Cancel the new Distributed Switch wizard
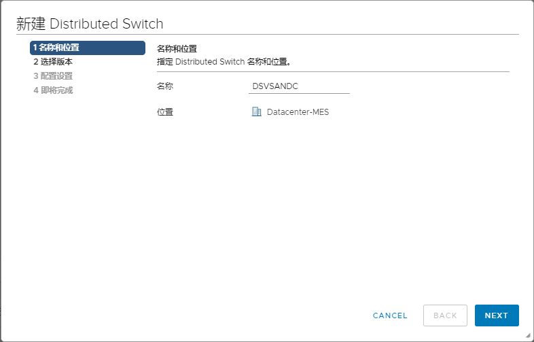This screenshot has width=534, height=342. click(390, 315)
